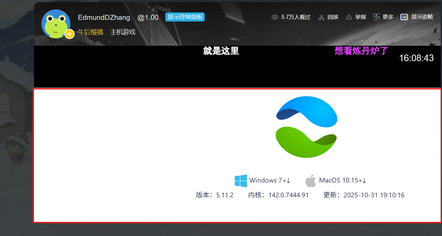Click the lightning badge on the avatar
This screenshot has width=442, height=236.
[x=69, y=34]
